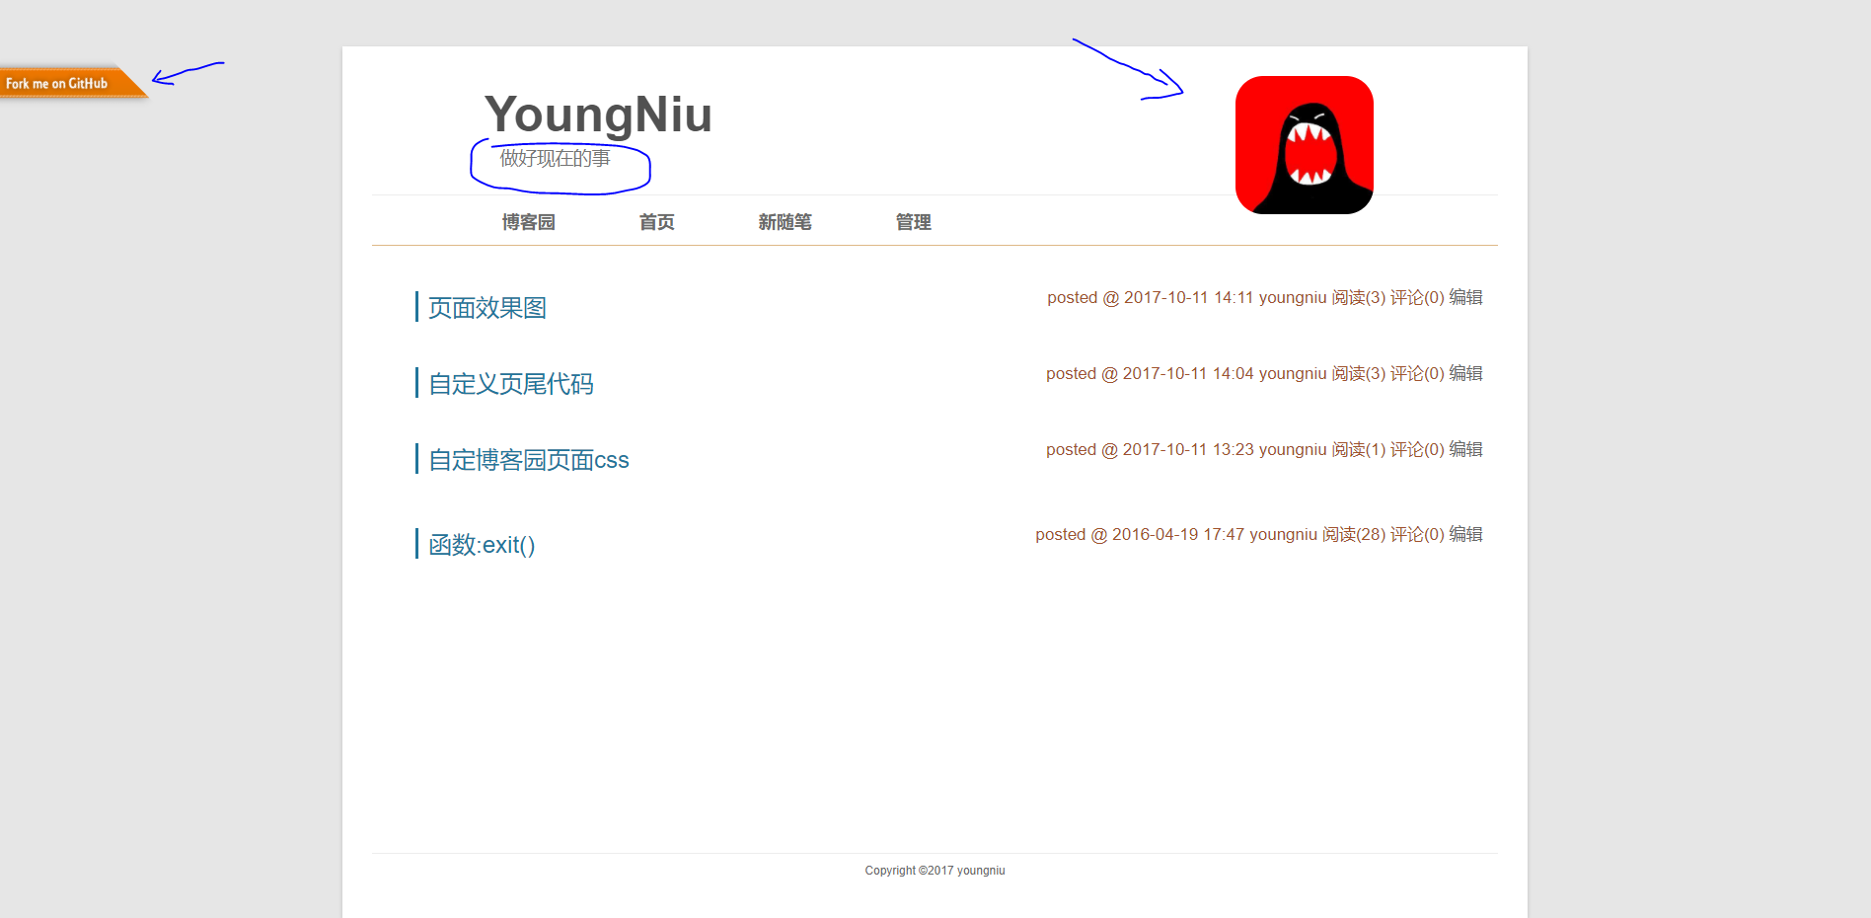The width and height of the screenshot is (1871, 918).
Task: Click 阅读(3) on 页面效果图 row
Action: click(1359, 297)
